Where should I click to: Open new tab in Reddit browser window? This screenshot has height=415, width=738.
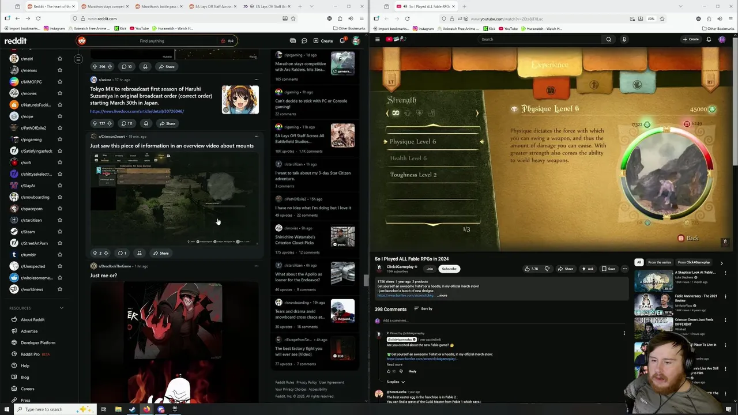coord(300,6)
